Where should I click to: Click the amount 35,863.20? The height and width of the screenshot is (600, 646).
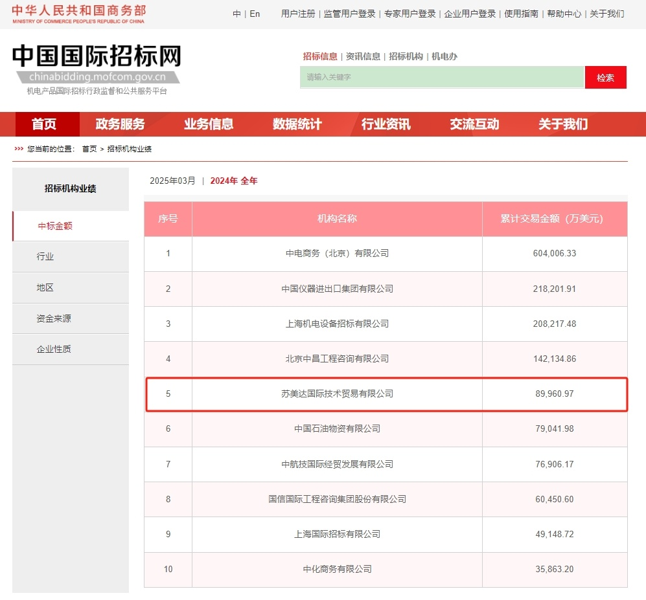pos(555,569)
